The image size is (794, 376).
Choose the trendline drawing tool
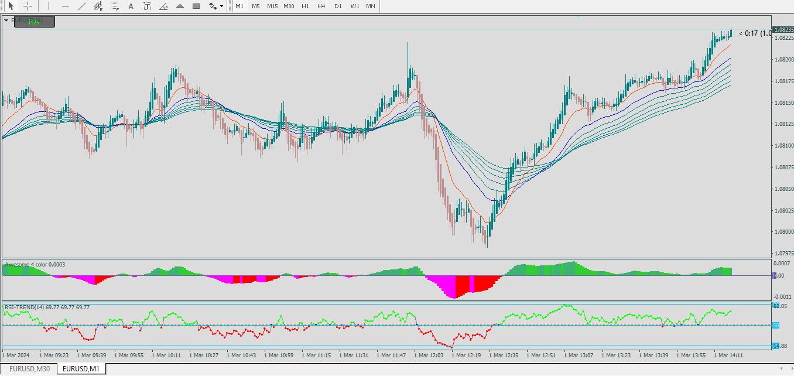tap(82, 6)
